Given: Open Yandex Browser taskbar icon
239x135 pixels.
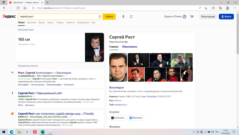Looking at the screenshot, I should 27,132.
